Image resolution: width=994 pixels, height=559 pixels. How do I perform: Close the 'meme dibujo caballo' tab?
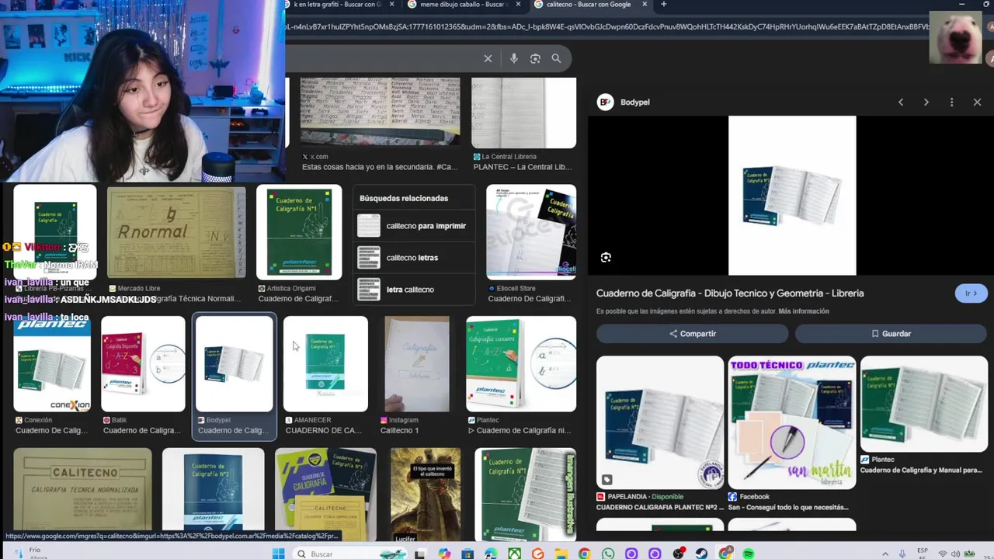tap(518, 5)
